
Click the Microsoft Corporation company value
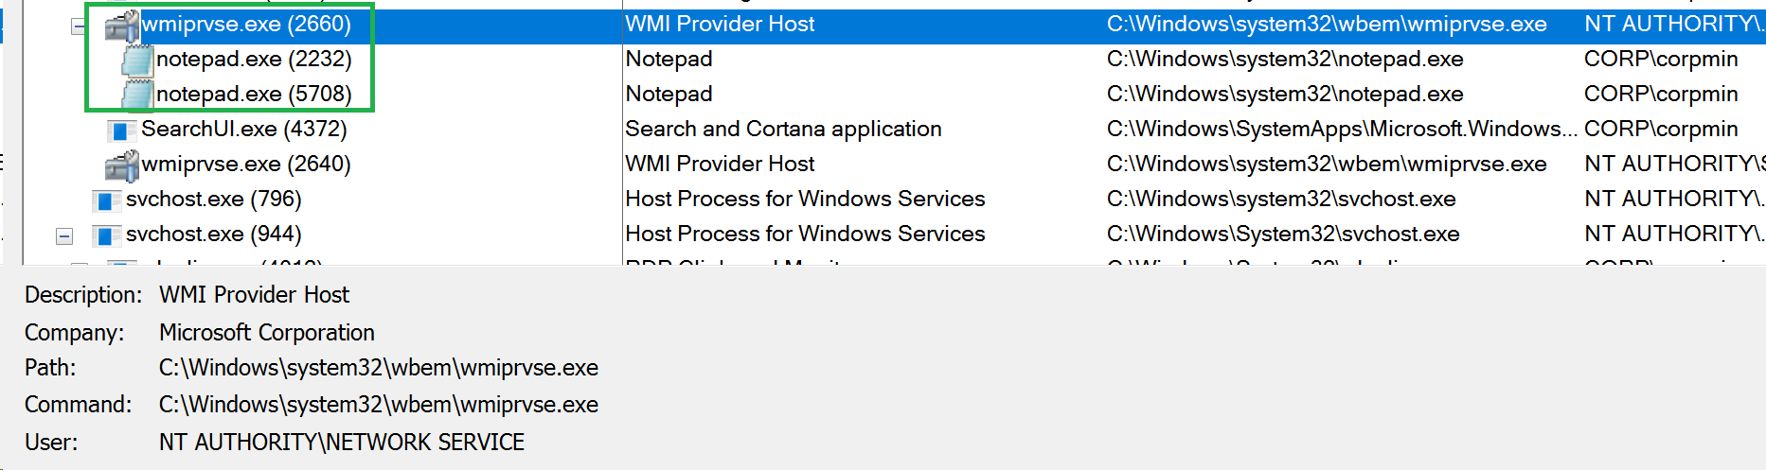click(267, 333)
